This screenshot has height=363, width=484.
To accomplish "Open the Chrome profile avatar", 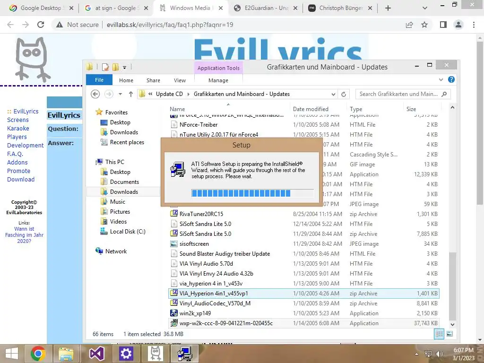I will [458, 25].
